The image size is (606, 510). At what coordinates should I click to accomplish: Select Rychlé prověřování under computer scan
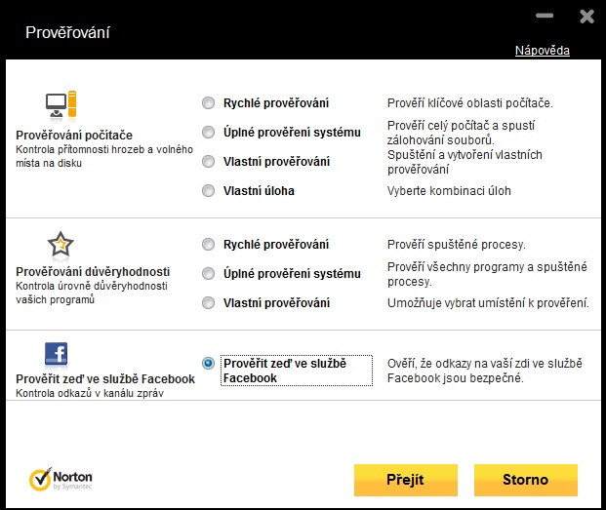click(x=208, y=102)
